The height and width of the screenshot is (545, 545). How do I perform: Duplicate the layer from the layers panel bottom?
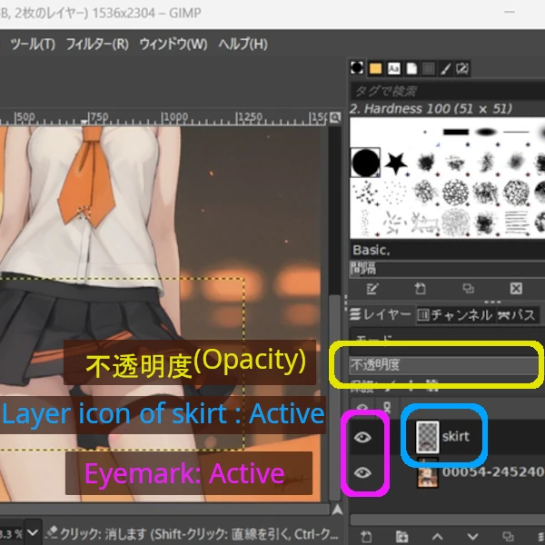508,536
